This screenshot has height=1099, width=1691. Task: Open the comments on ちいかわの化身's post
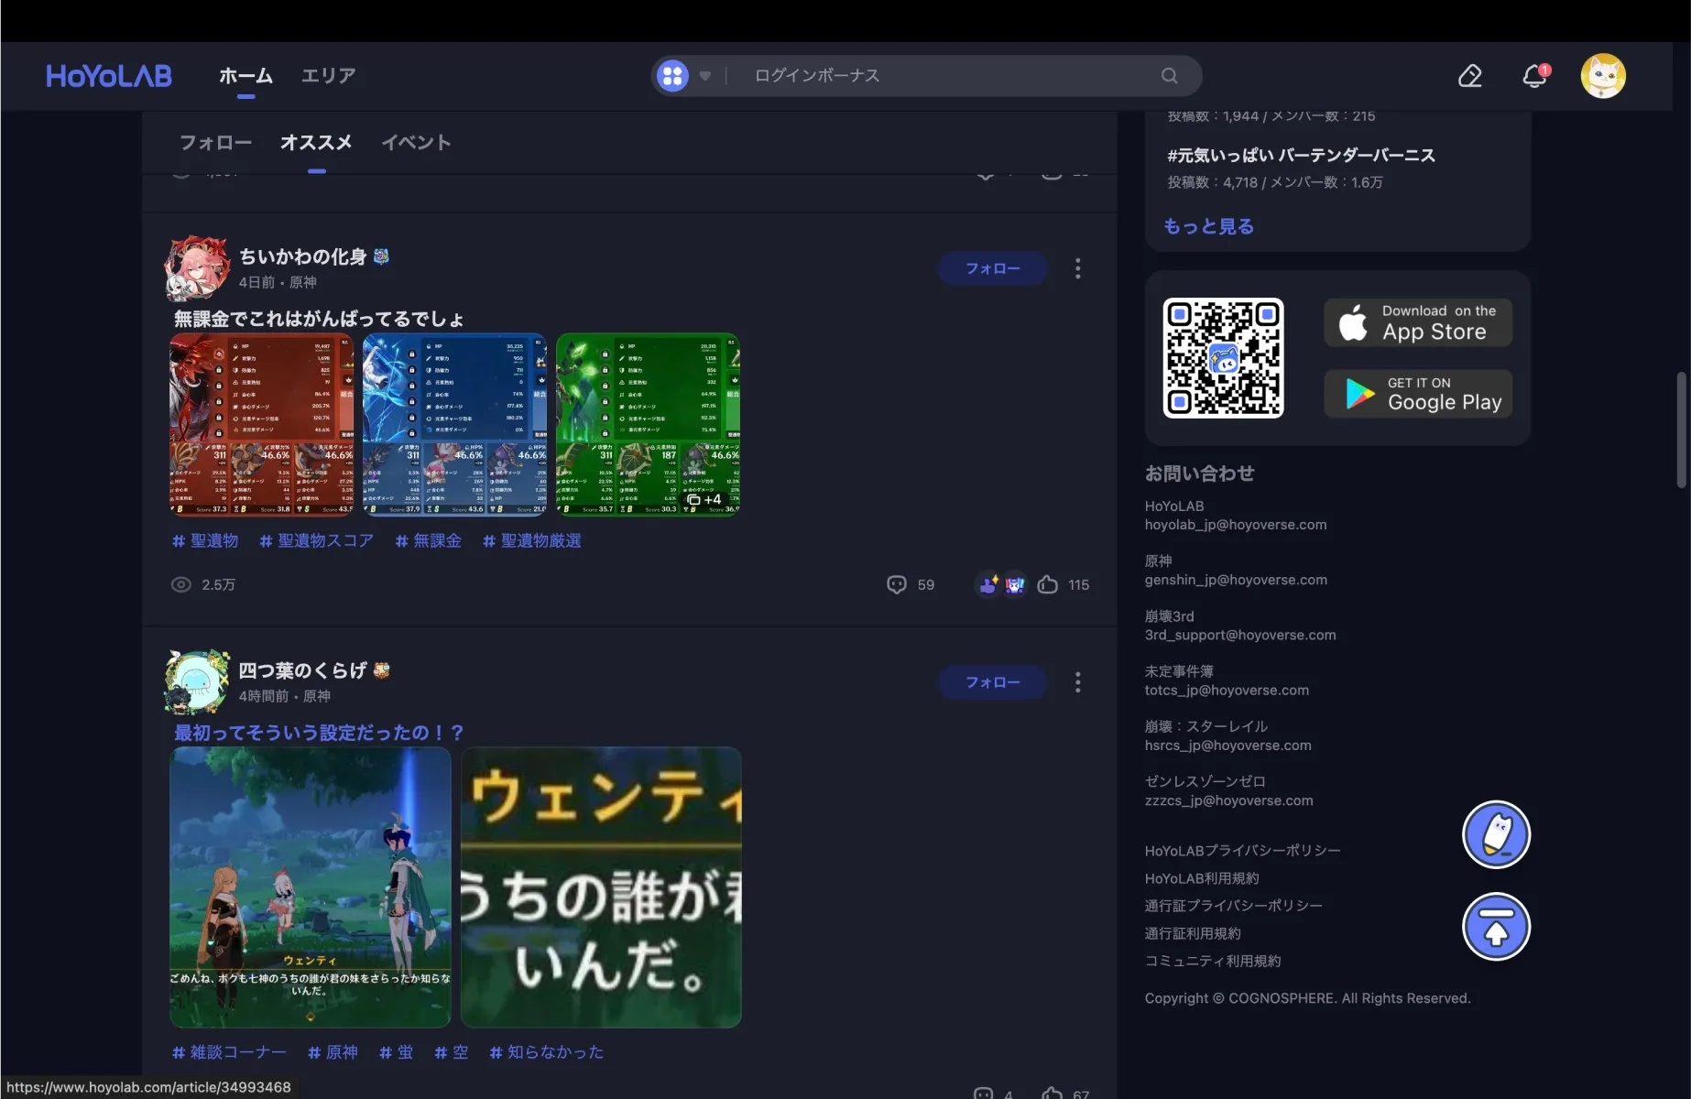[x=898, y=584]
